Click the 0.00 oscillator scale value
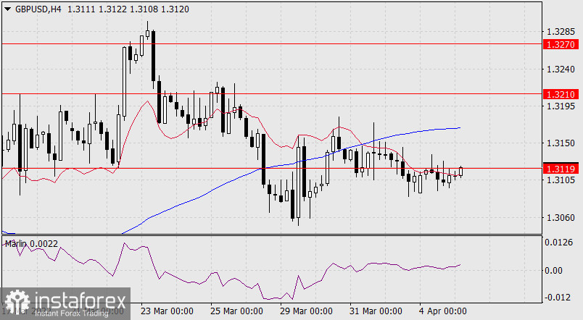This screenshot has width=583, height=320. pyautogui.click(x=553, y=270)
